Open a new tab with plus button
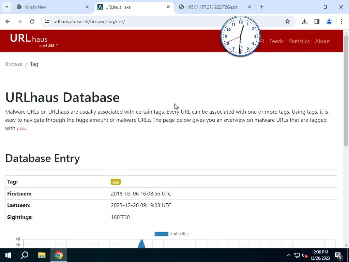 262,7
